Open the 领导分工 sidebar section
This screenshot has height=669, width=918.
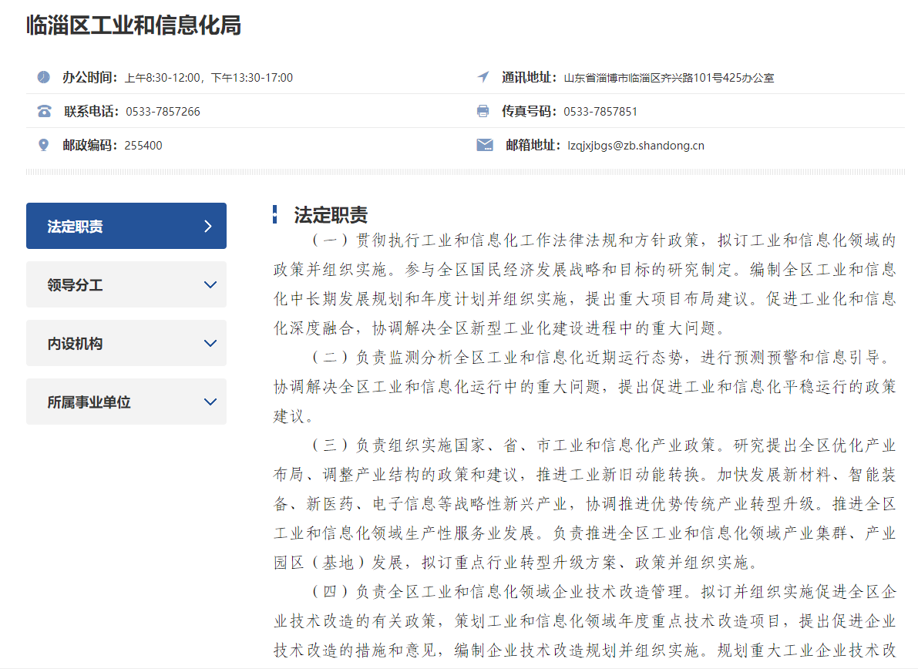[76, 285]
